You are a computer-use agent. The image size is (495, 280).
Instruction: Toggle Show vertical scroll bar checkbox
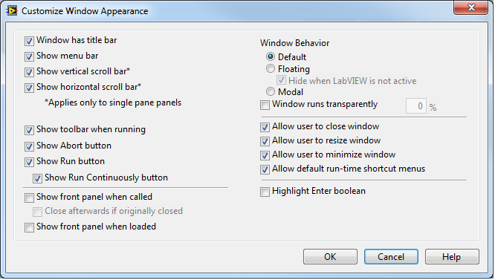(30, 72)
